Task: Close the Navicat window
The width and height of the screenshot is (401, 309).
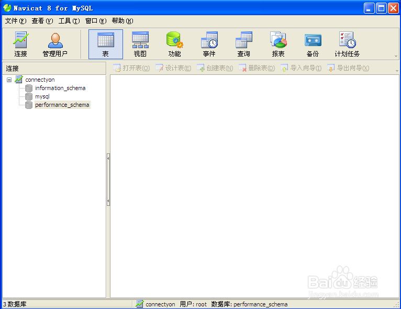Action: (393, 8)
